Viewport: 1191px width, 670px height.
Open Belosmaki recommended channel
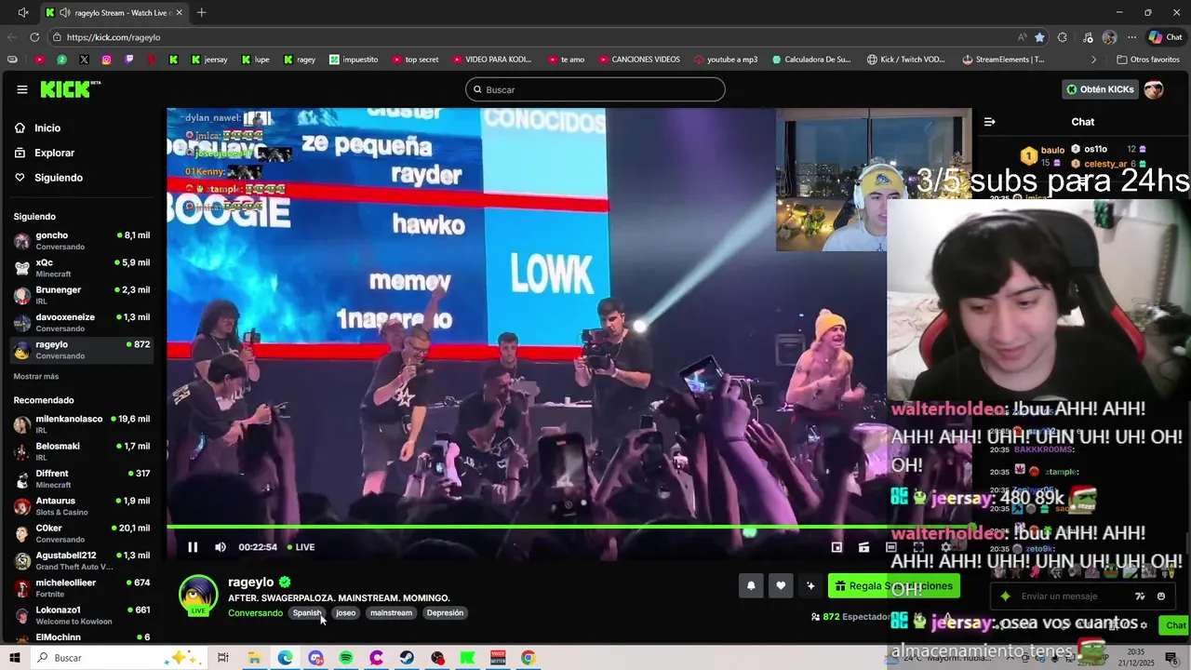tap(81, 450)
